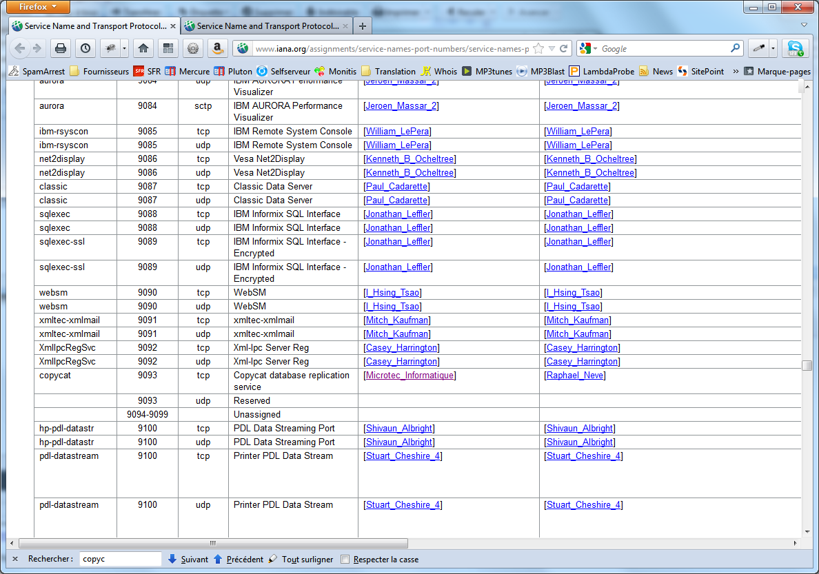This screenshot has width=819, height=574.
Task: Open dropdown arrow next to the bug icon
Action: click(x=124, y=48)
